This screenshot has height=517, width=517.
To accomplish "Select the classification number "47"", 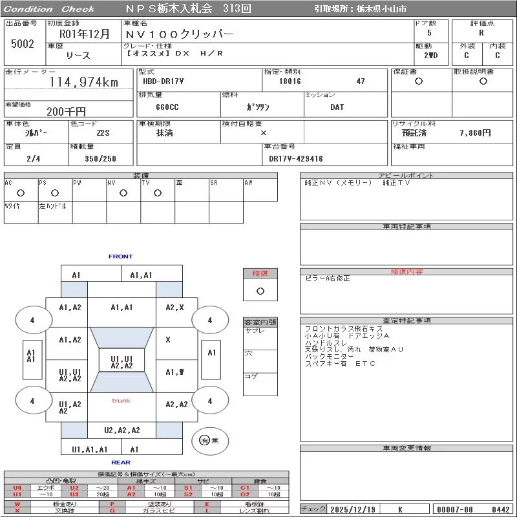I will [x=361, y=81].
